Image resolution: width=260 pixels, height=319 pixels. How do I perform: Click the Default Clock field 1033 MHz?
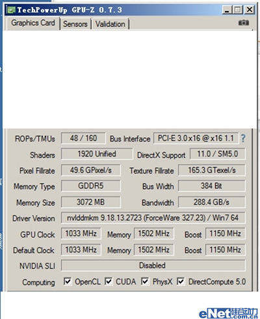tap(81, 250)
